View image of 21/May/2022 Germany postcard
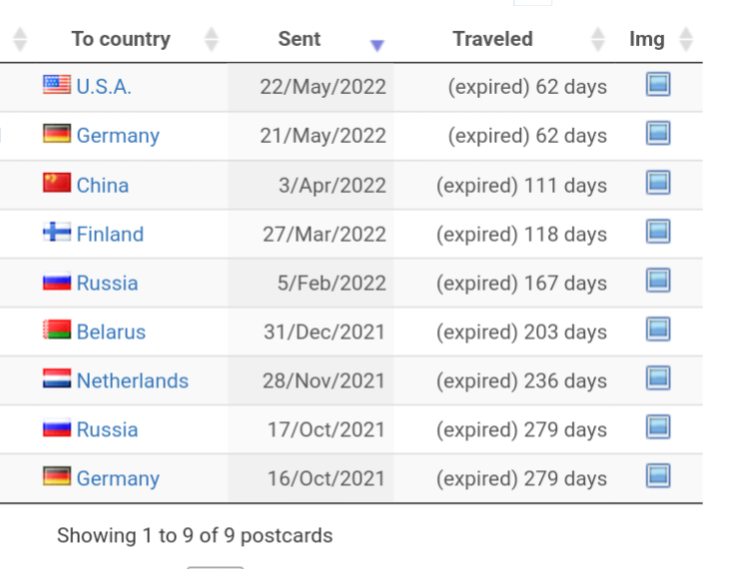 tap(658, 134)
